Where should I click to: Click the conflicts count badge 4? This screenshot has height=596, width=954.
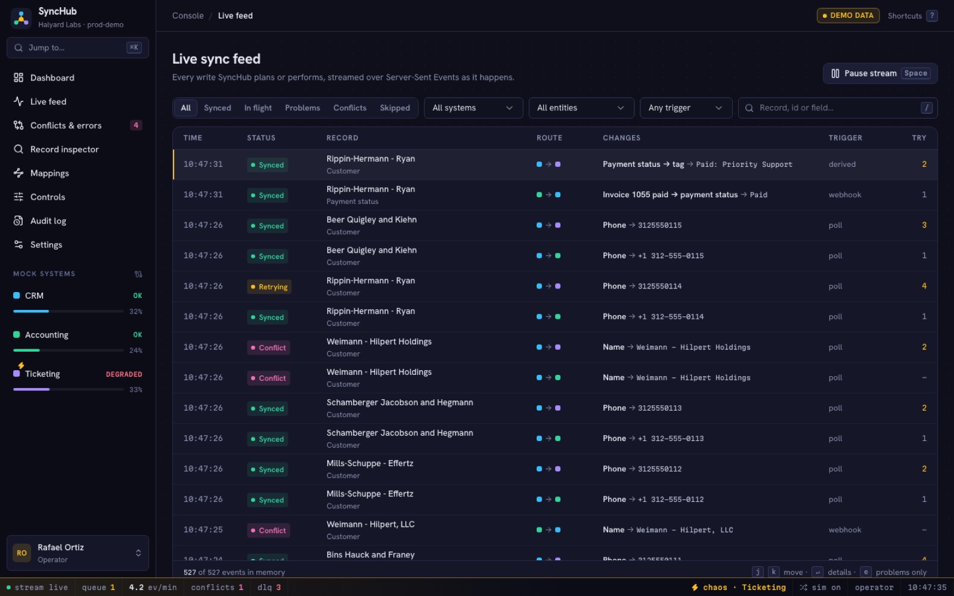[136, 125]
